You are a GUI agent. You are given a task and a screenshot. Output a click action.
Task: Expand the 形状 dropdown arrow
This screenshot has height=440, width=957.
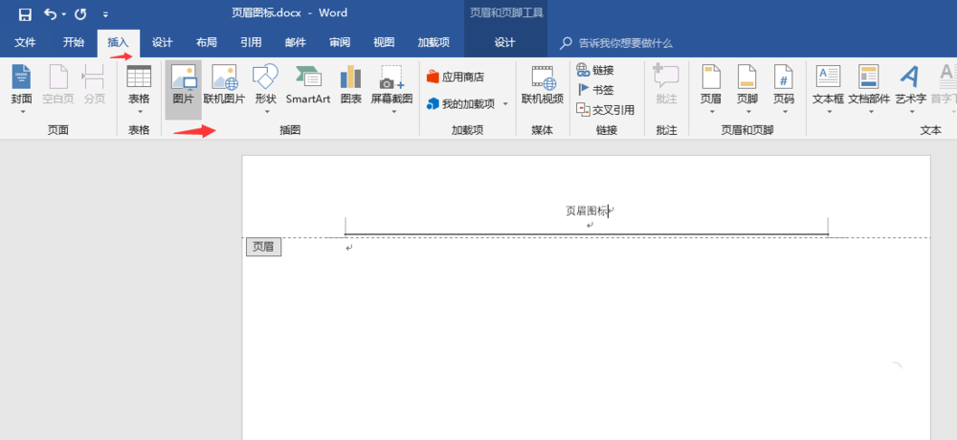tap(266, 112)
